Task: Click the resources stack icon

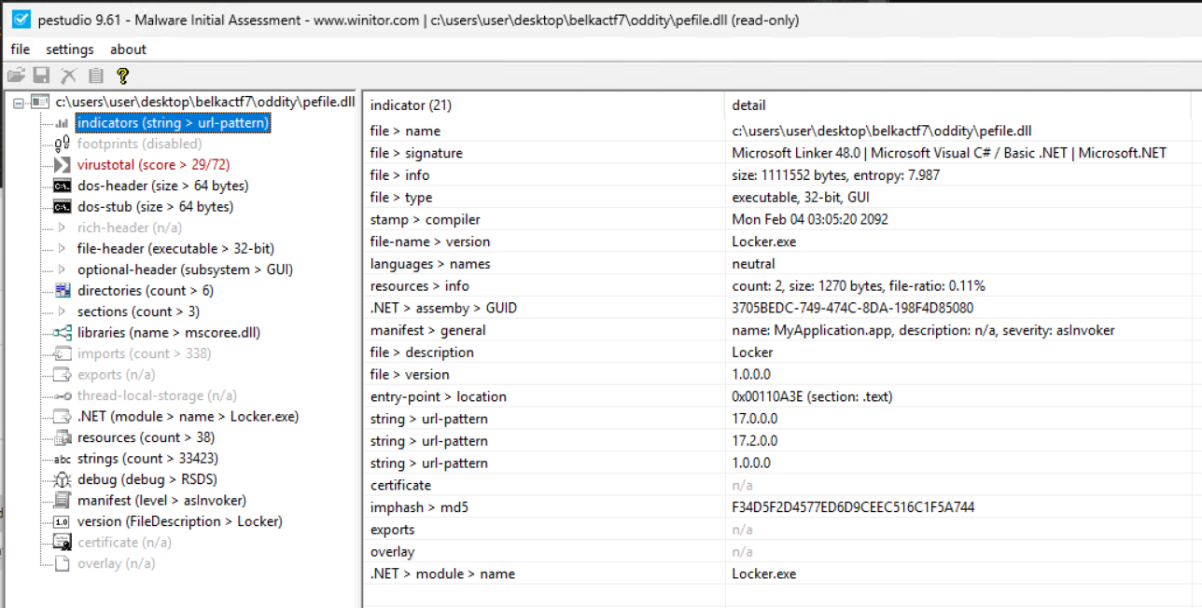Action: [62, 437]
